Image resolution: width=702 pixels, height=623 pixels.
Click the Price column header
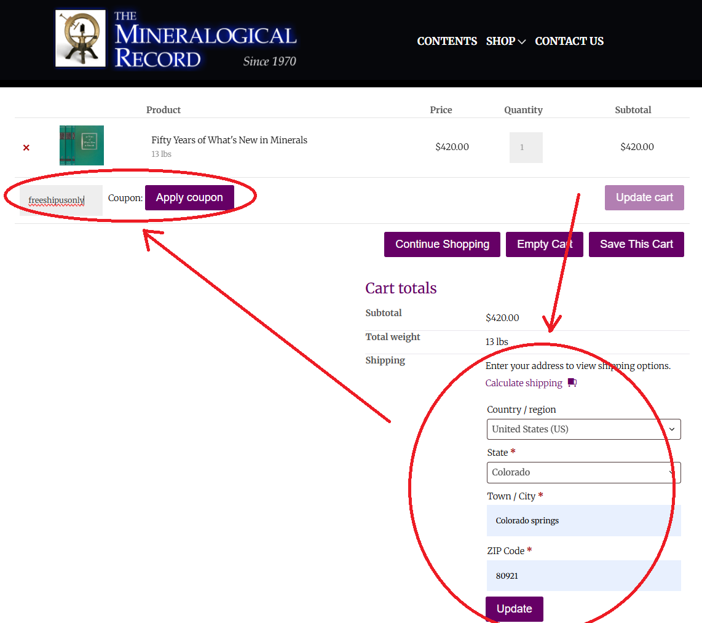(x=441, y=109)
